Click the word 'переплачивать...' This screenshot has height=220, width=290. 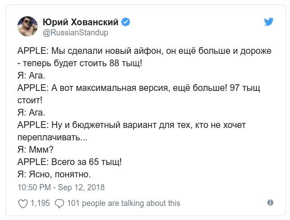tap(52, 137)
